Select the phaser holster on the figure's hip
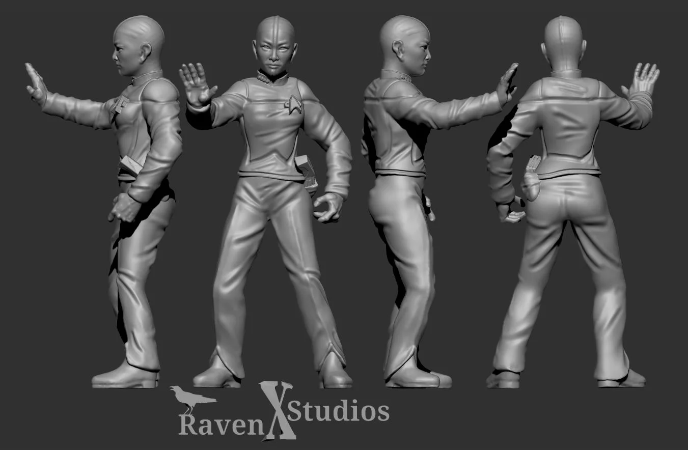Image resolution: width=688 pixels, height=450 pixels. [x=306, y=168]
